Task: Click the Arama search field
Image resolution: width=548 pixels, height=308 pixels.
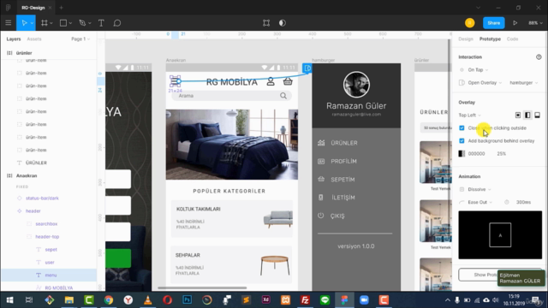Action: 231,96
